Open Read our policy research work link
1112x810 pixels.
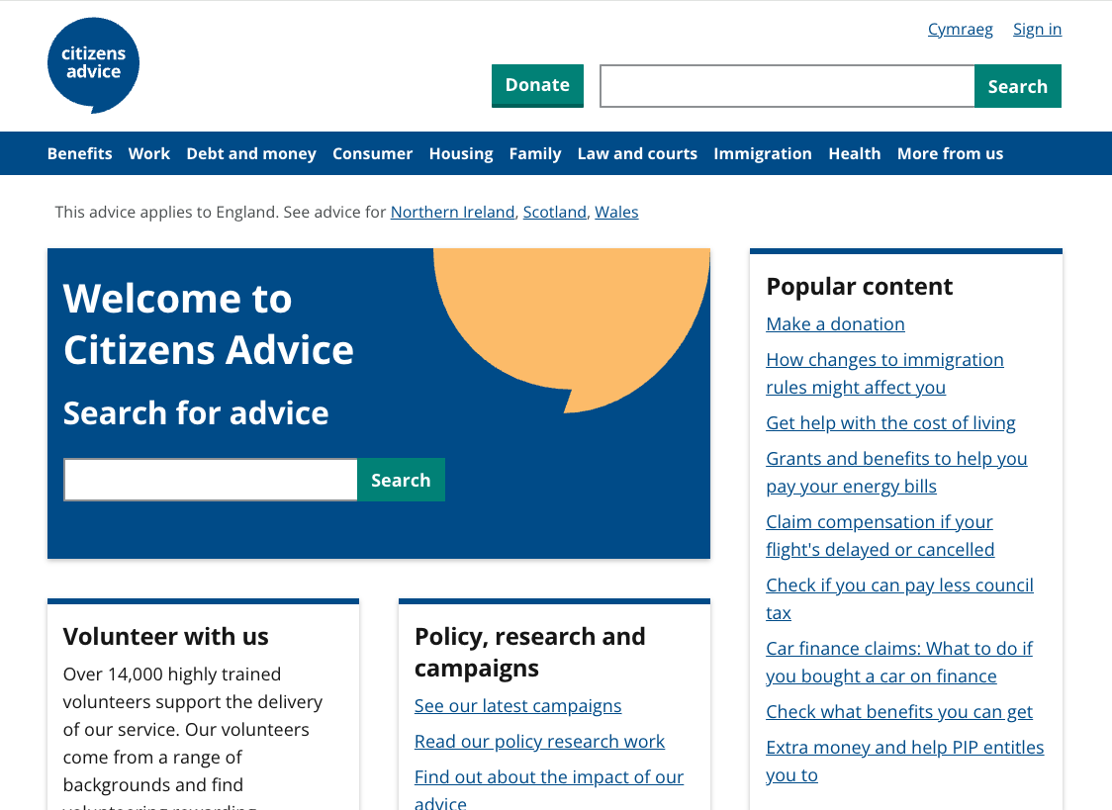(540, 741)
